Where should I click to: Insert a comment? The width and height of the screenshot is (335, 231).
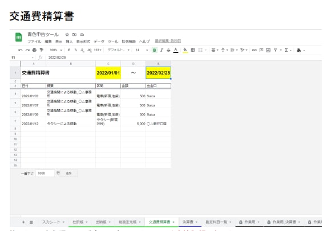(x=261, y=50)
